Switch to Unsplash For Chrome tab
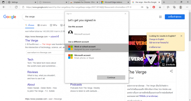Viewport: 191px width, 101px height. (84, 2)
